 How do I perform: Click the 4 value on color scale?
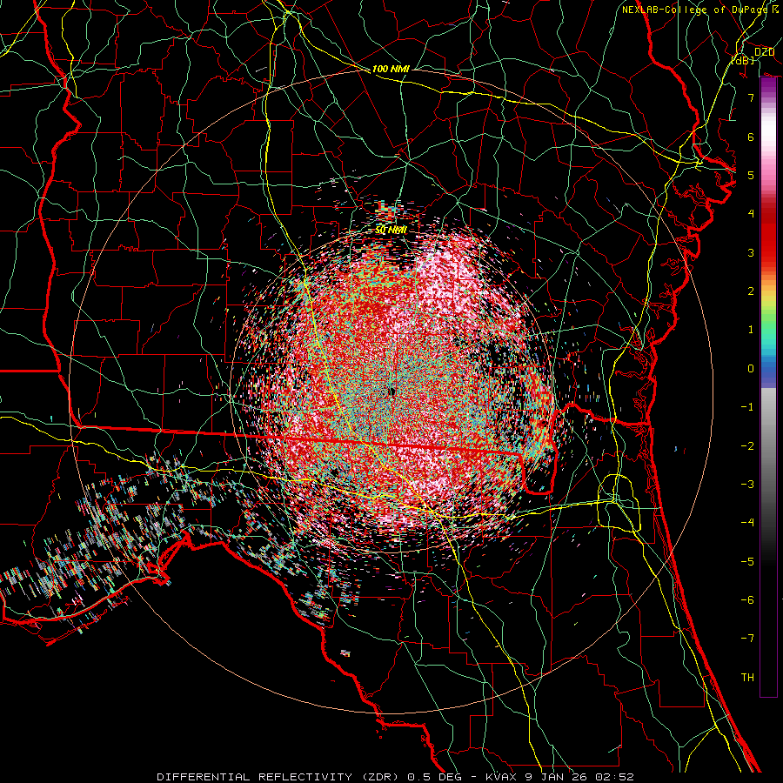[751, 214]
